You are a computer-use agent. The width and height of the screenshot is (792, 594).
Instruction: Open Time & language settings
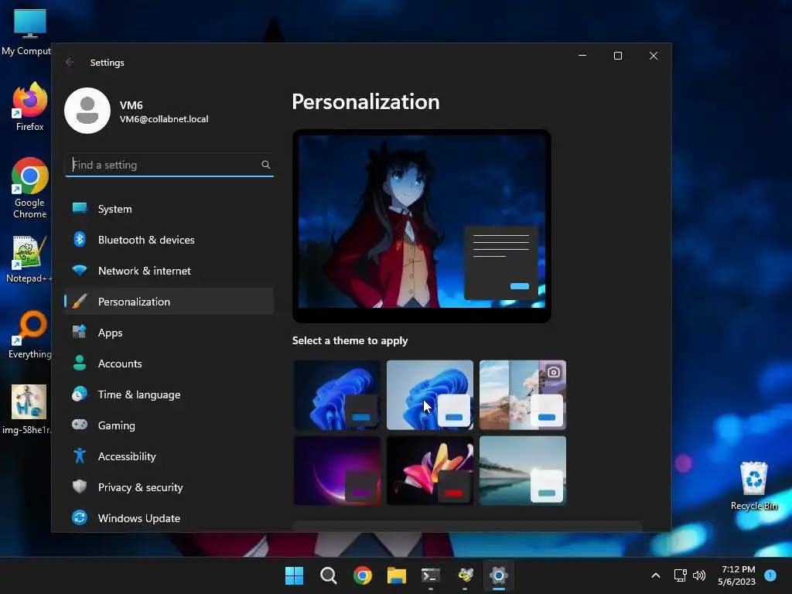169,394
